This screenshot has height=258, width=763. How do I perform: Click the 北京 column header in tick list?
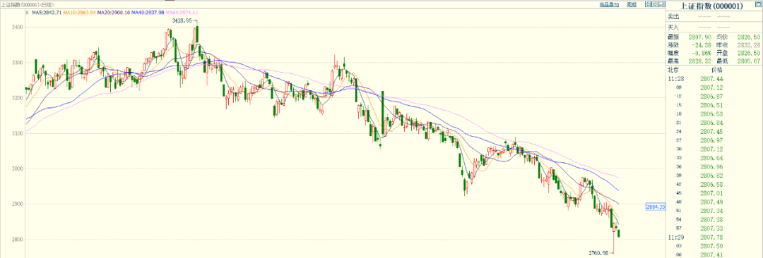[x=673, y=70]
